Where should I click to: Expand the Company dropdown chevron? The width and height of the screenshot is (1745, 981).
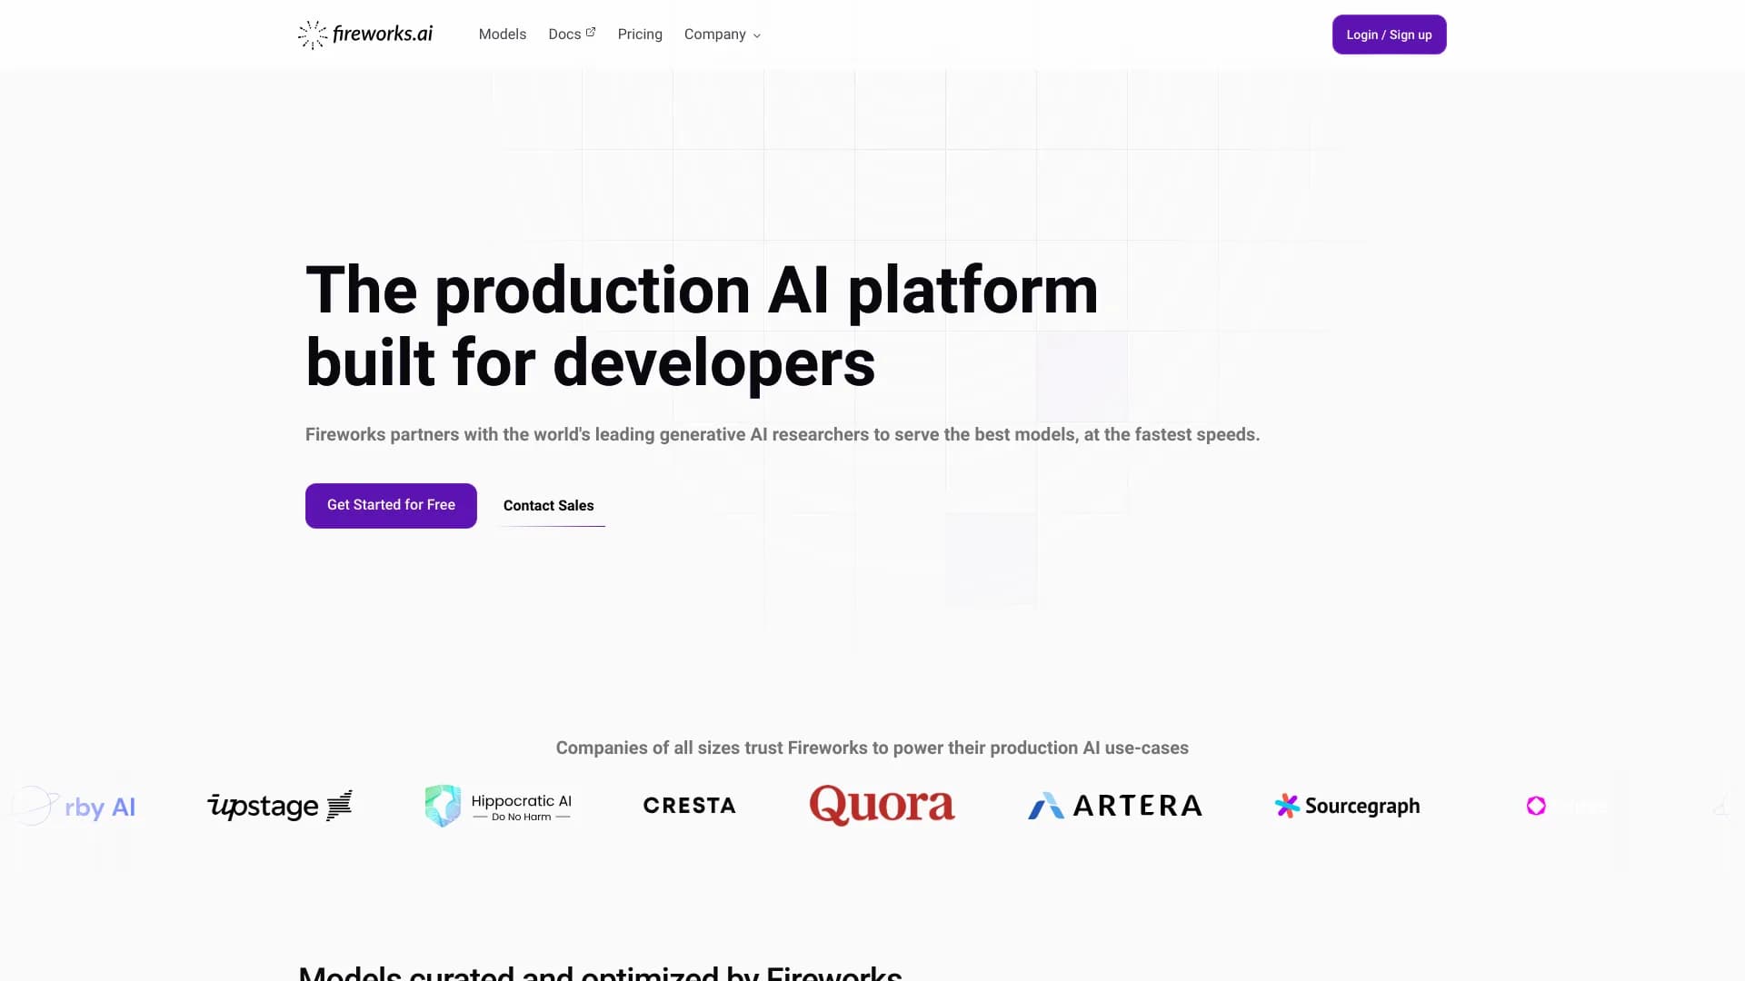757,35
